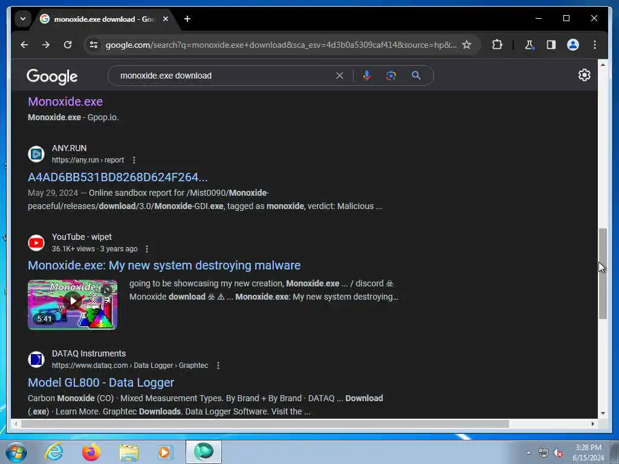Open network status tray icon
This screenshot has width=619, height=464.
coord(543,453)
